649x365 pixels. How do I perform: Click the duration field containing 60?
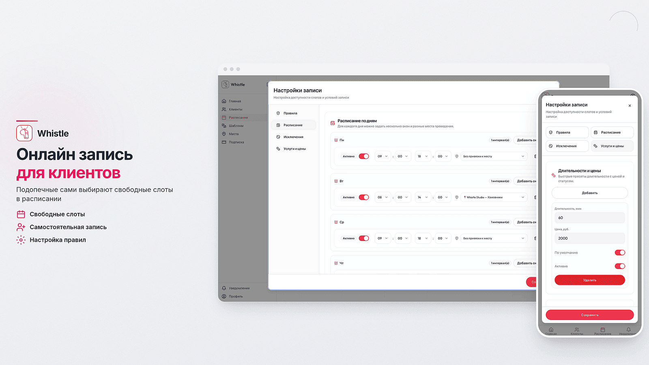[590, 218]
